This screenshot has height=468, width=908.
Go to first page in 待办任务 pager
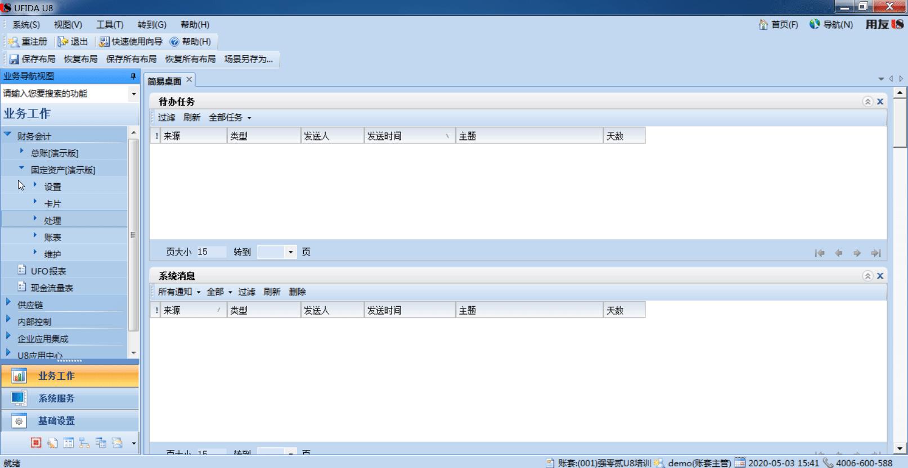pos(820,253)
